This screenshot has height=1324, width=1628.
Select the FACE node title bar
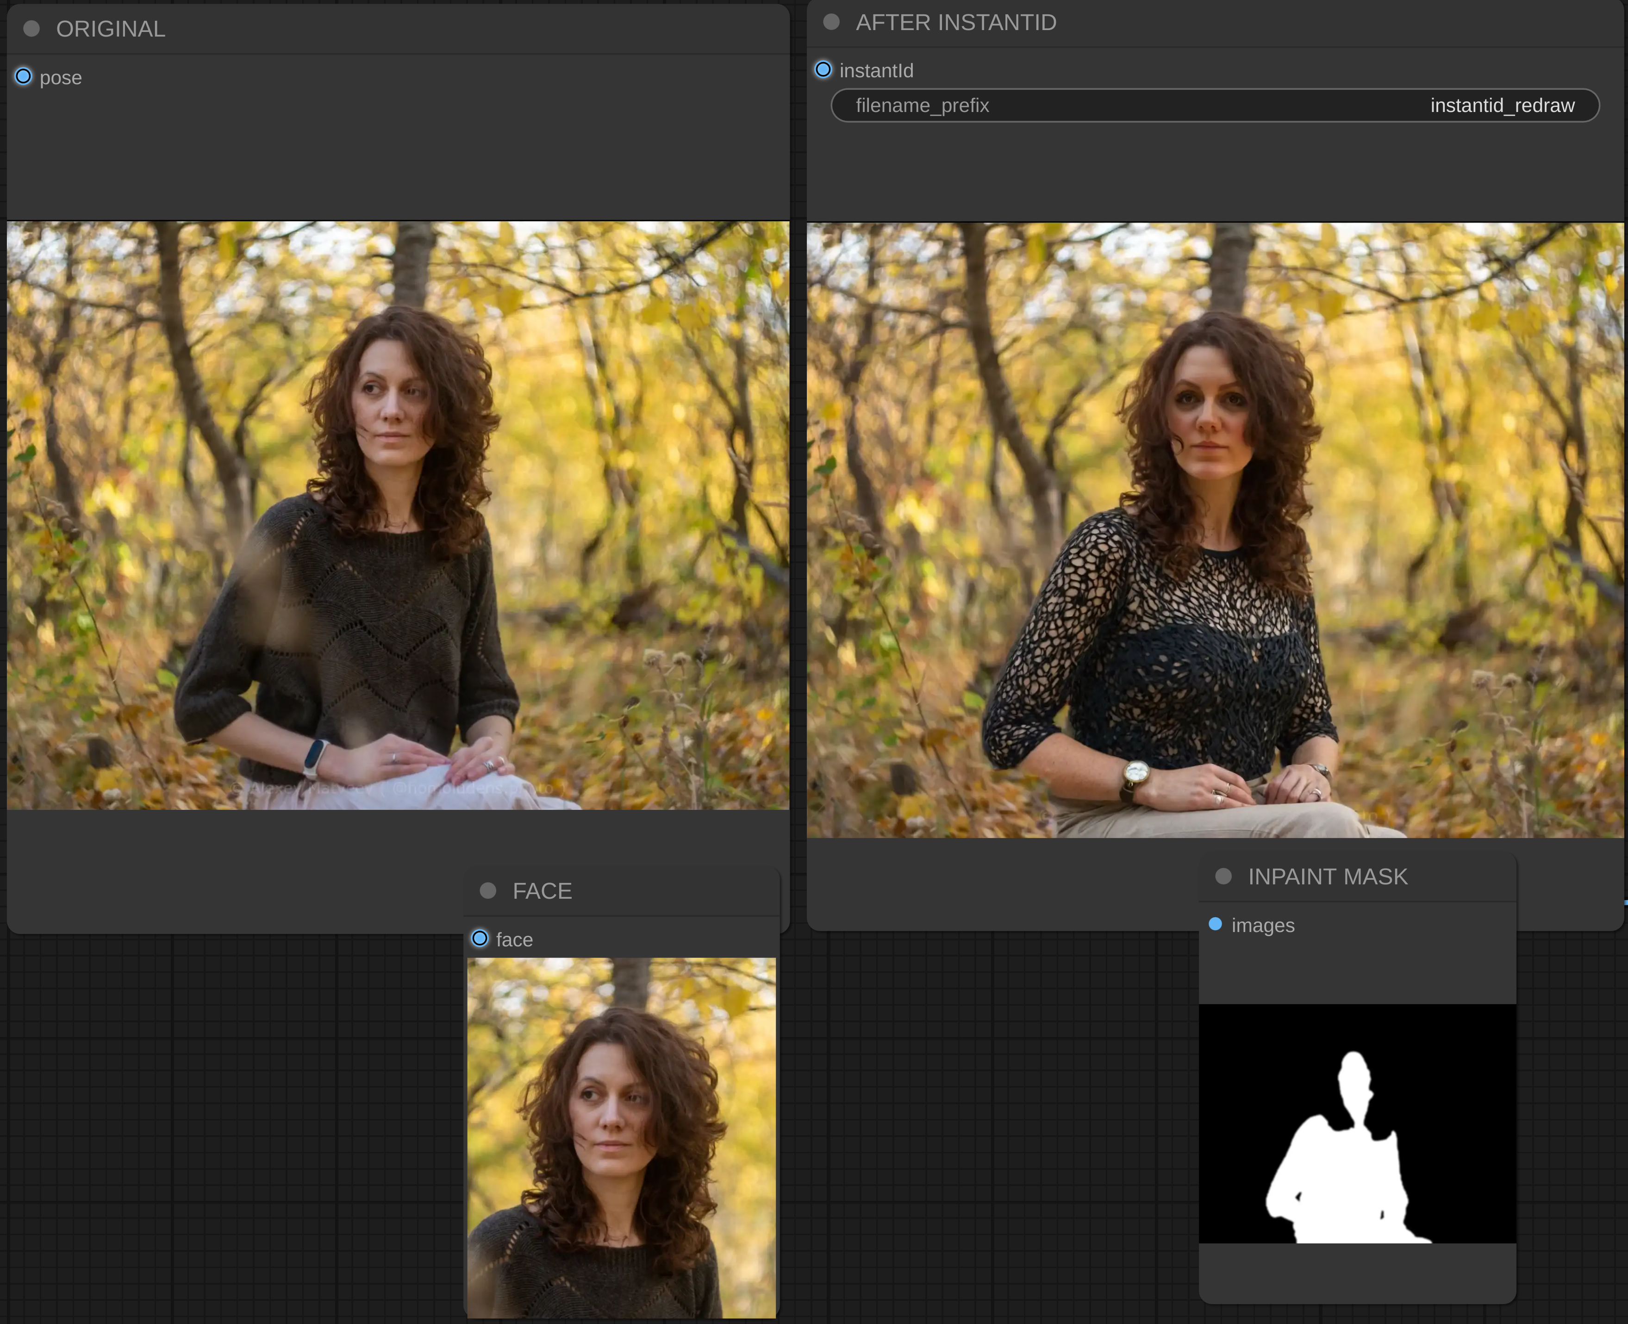tap(543, 891)
